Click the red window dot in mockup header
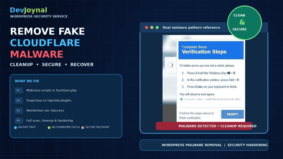The height and width of the screenshot is (159, 283). [x=147, y=27]
